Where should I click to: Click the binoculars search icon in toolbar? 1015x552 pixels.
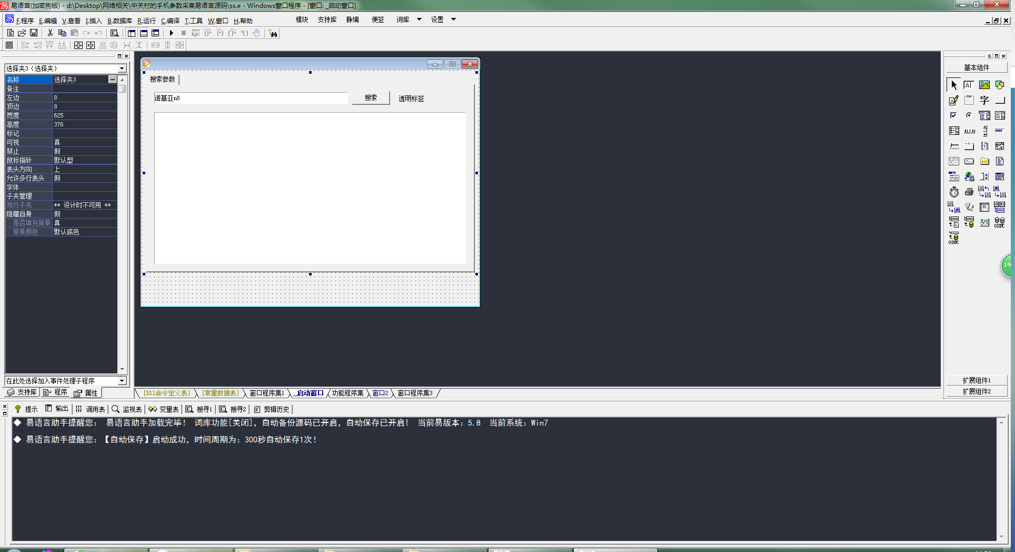[x=273, y=33]
